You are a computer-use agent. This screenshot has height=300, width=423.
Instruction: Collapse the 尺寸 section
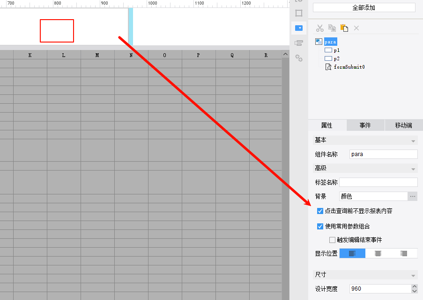[413, 276]
